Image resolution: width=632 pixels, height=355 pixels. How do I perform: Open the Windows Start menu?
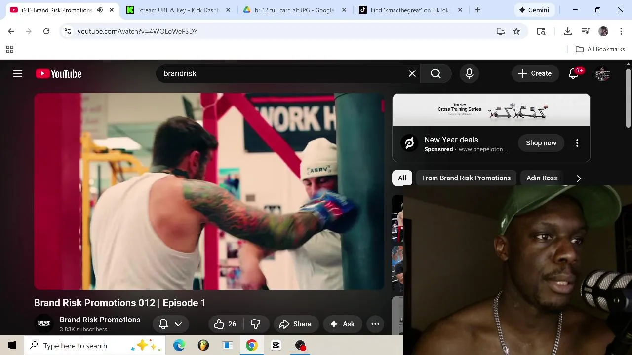click(x=12, y=345)
